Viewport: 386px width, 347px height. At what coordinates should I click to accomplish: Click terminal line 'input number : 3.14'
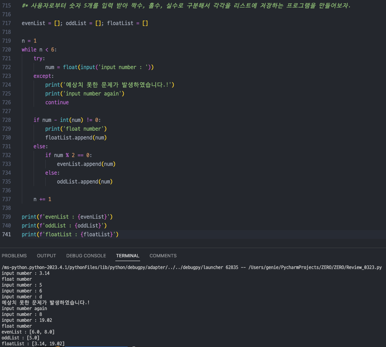pos(26,273)
